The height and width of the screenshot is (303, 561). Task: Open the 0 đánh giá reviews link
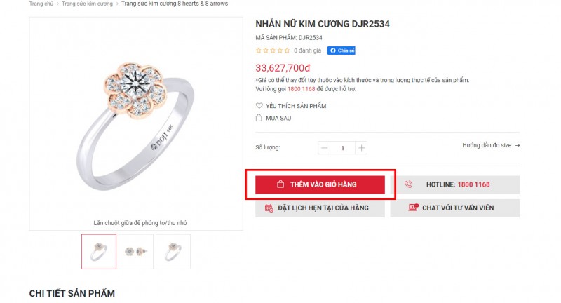(308, 50)
